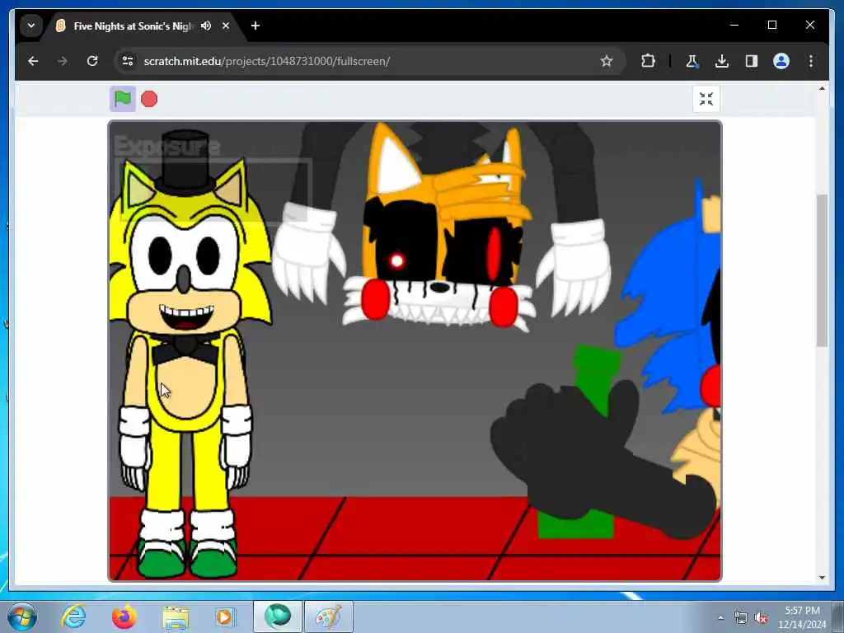Show hidden system tray icons
The image size is (844, 633).
720,618
